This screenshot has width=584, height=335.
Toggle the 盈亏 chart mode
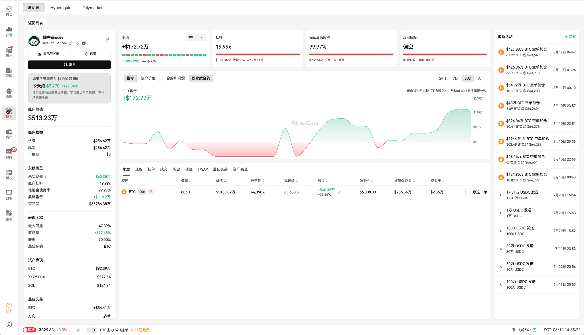(130, 78)
